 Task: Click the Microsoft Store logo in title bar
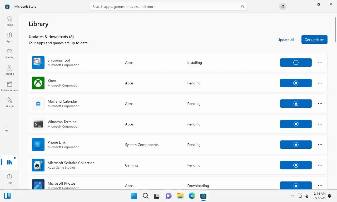tap(7, 7)
